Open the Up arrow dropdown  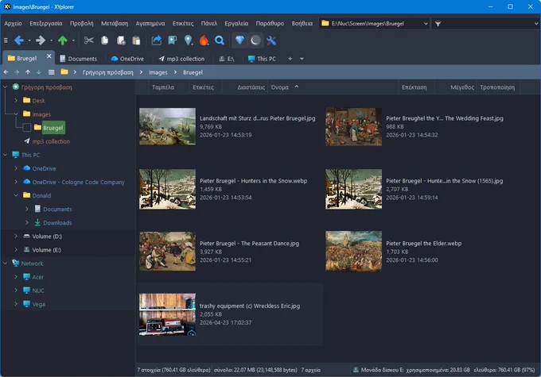[73, 40]
